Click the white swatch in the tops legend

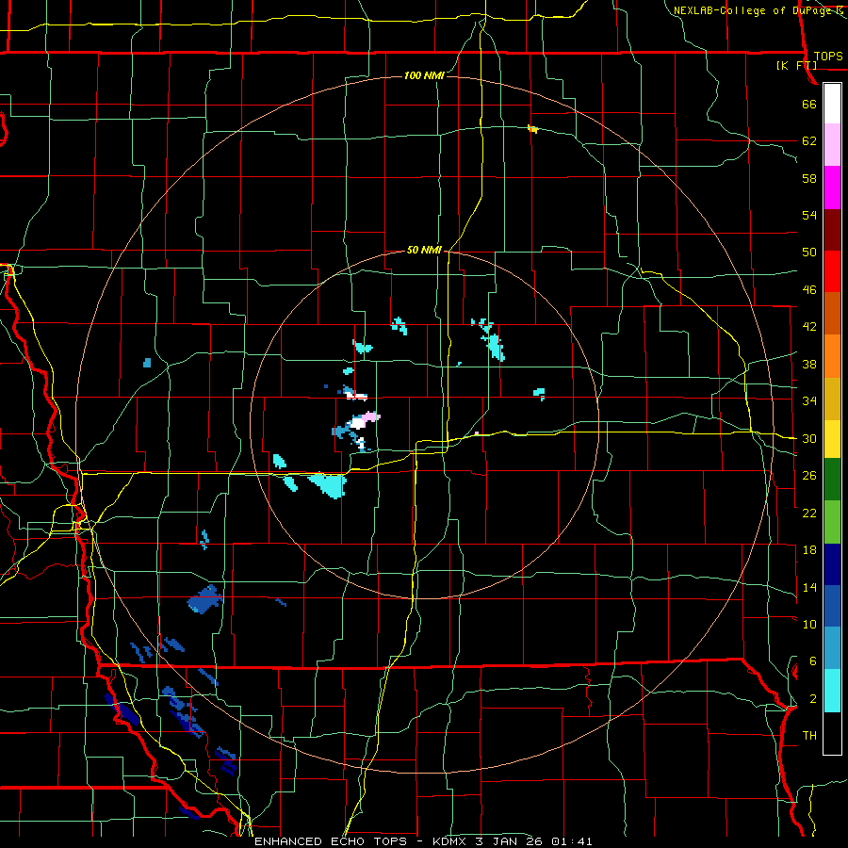coord(832,104)
